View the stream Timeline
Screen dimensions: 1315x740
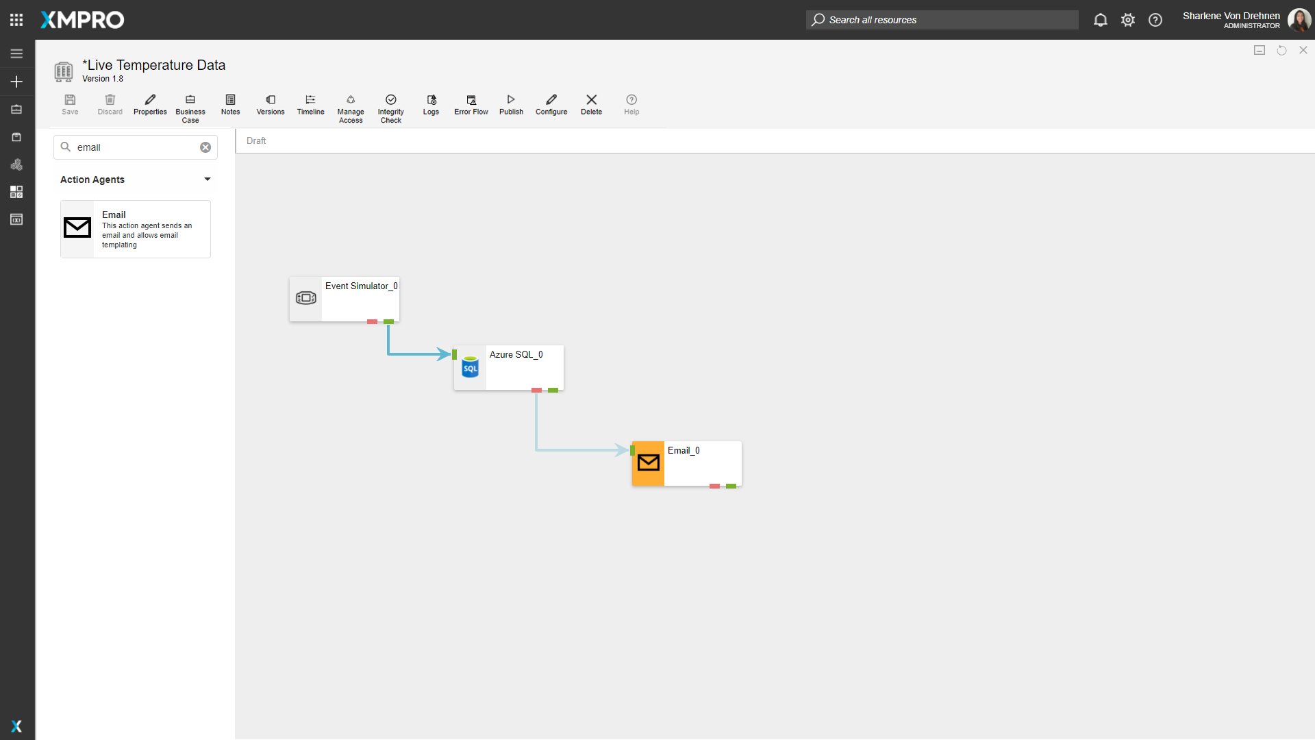(x=310, y=105)
